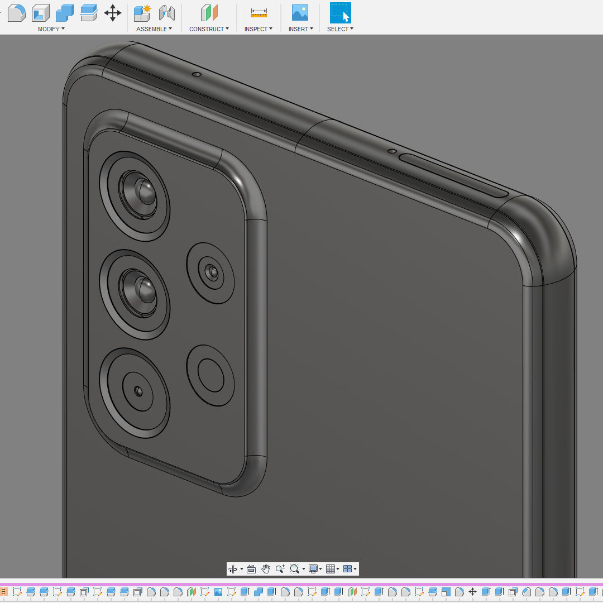Select the Joint tool icon
The height and width of the screenshot is (603, 603).
[x=166, y=13]
